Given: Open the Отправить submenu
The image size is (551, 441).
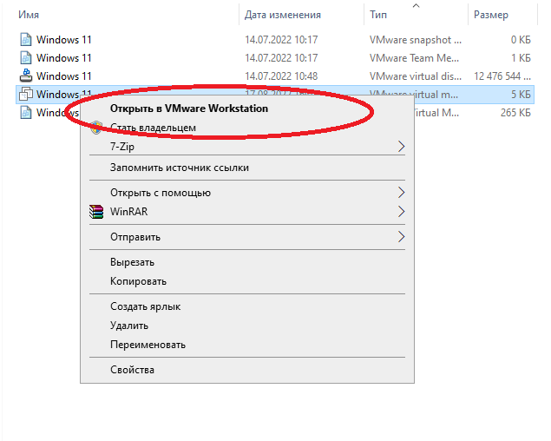Looking at the screenshot, I should coord(247,237).
